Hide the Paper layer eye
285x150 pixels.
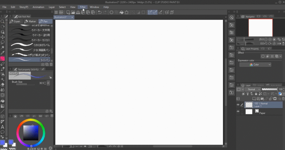238,112
